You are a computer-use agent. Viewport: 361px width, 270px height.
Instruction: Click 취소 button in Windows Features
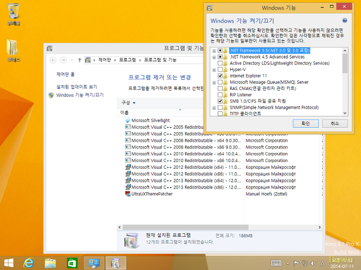tap(334, 124)
